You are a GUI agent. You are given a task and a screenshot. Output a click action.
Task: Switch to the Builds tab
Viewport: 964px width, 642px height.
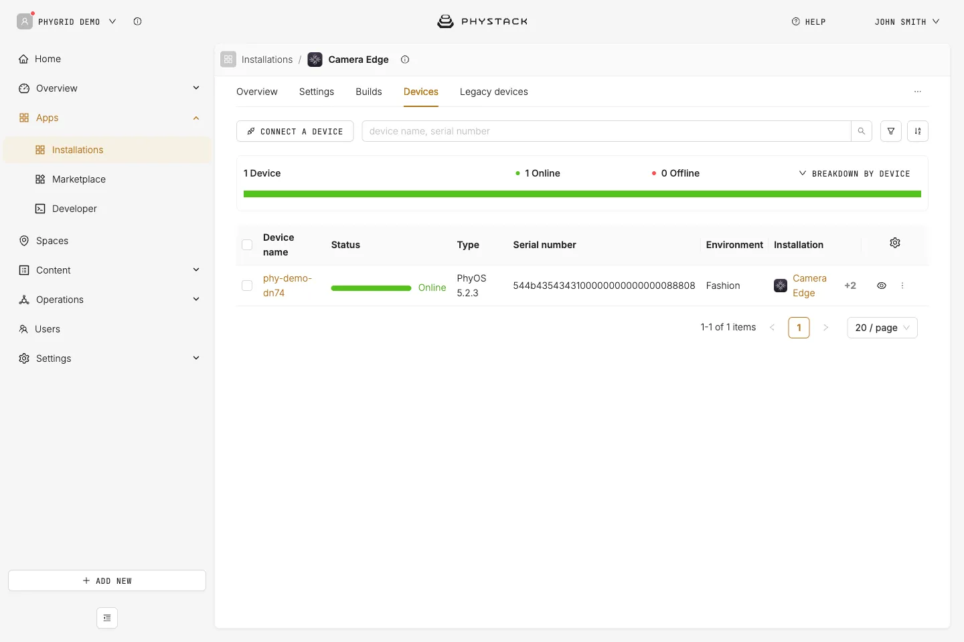point(369,92)
